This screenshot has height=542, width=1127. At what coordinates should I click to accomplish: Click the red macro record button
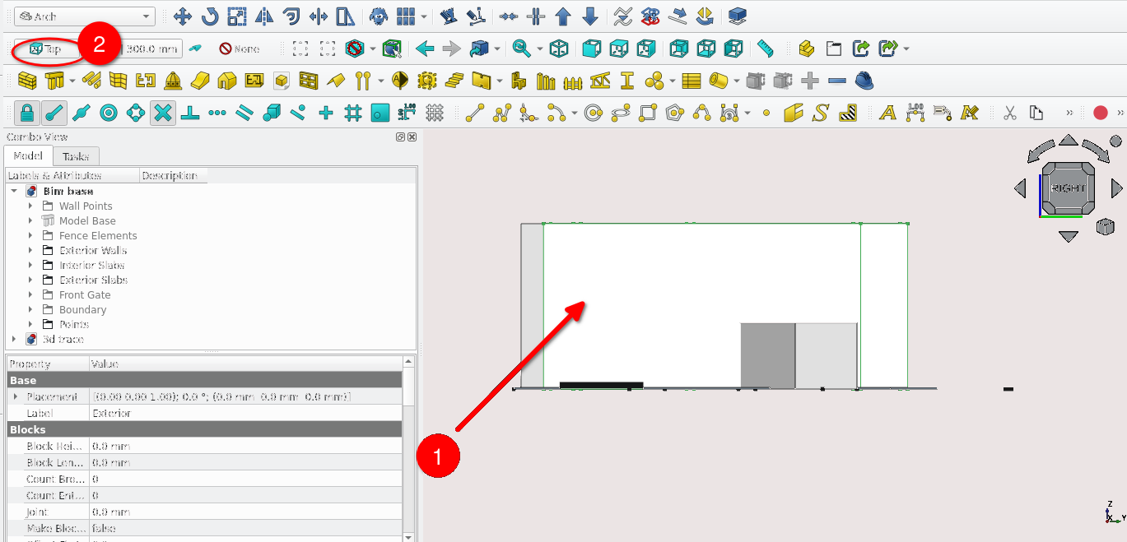(1100, 113)
